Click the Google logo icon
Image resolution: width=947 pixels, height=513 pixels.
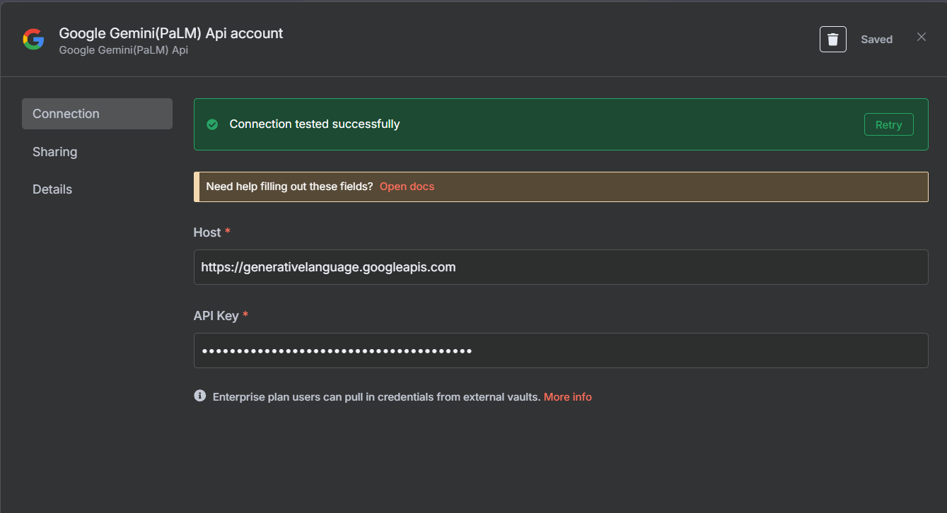click(33, 40)
